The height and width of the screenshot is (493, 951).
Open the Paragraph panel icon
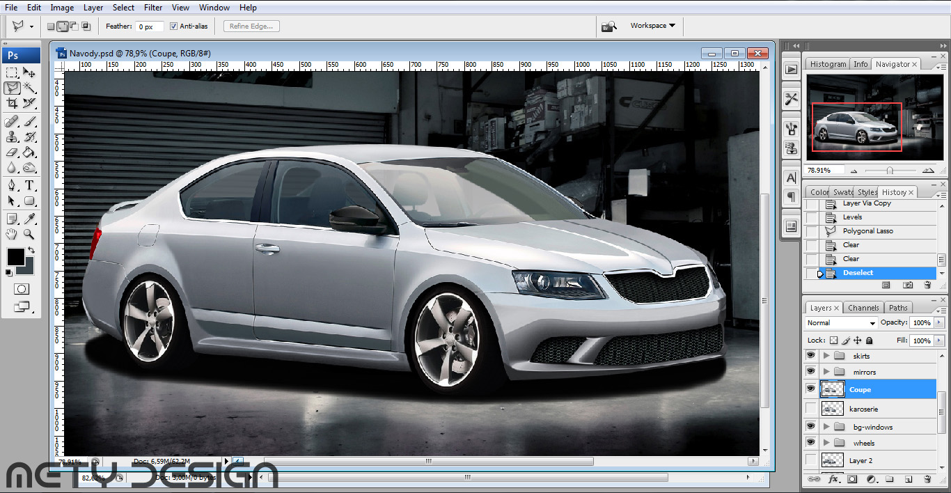791,197
